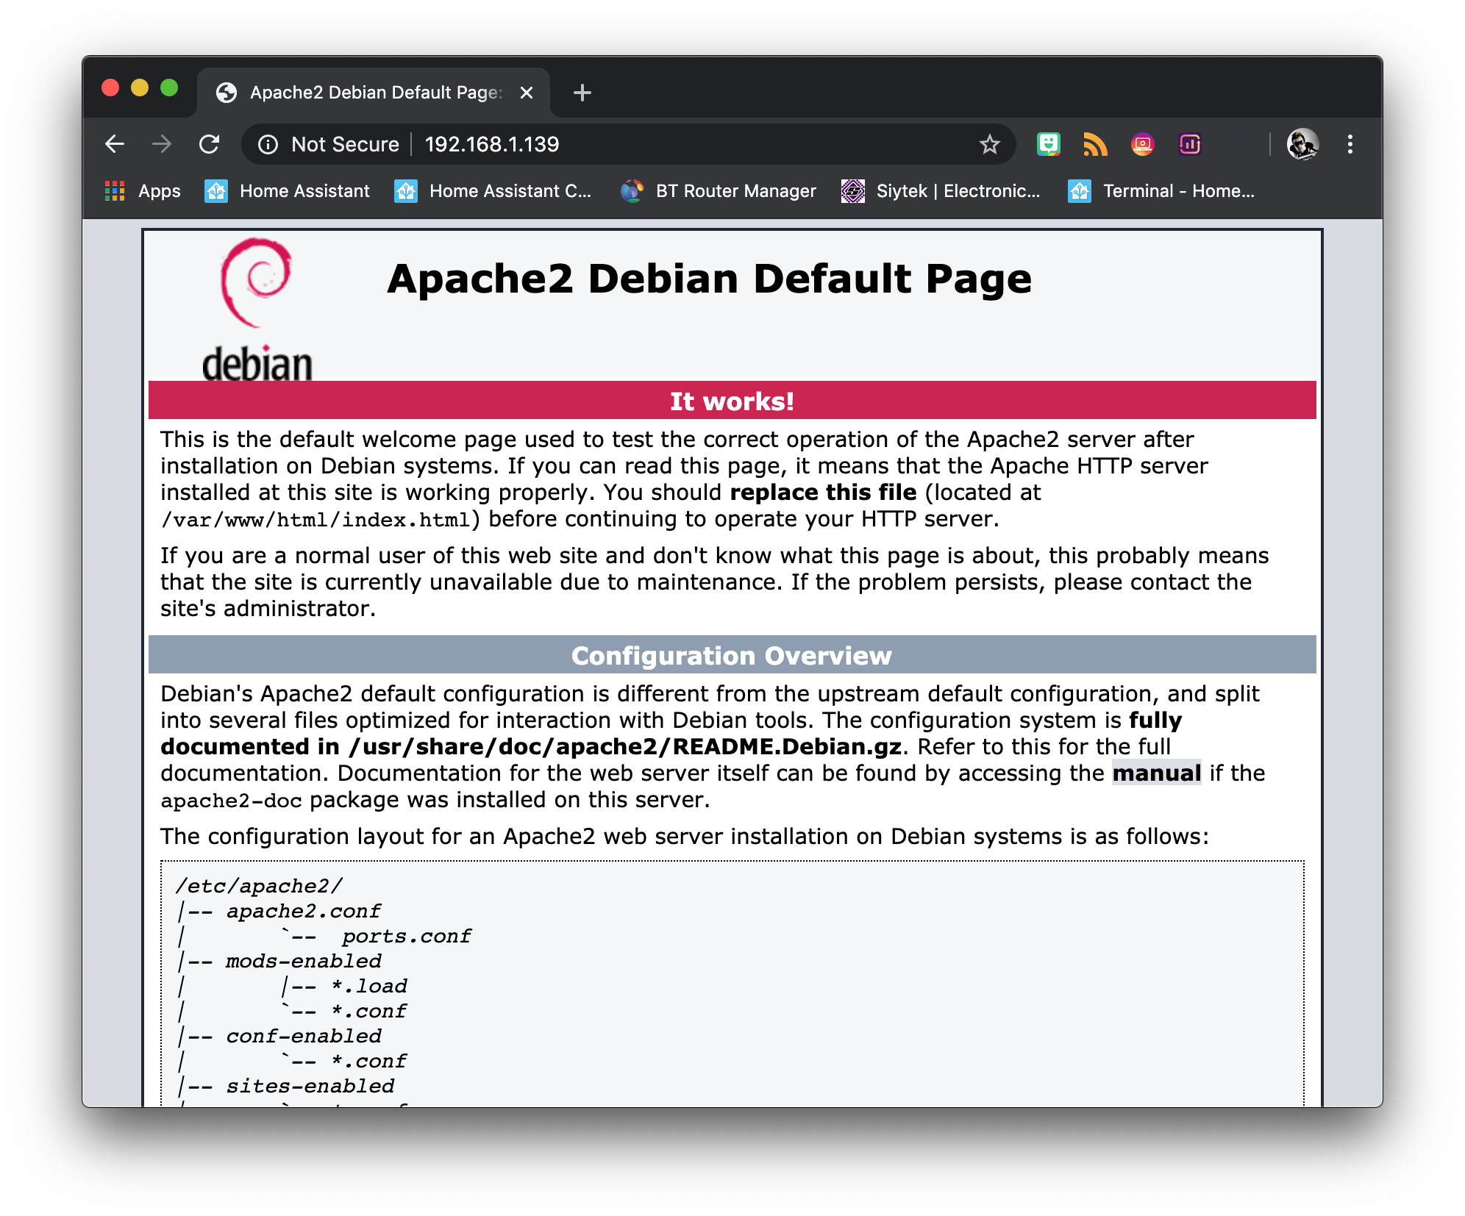The width and height of the screenshot is (1465, 1216).
Task: Bookmark this page with the star icon
Action: [x=989, y=144]
